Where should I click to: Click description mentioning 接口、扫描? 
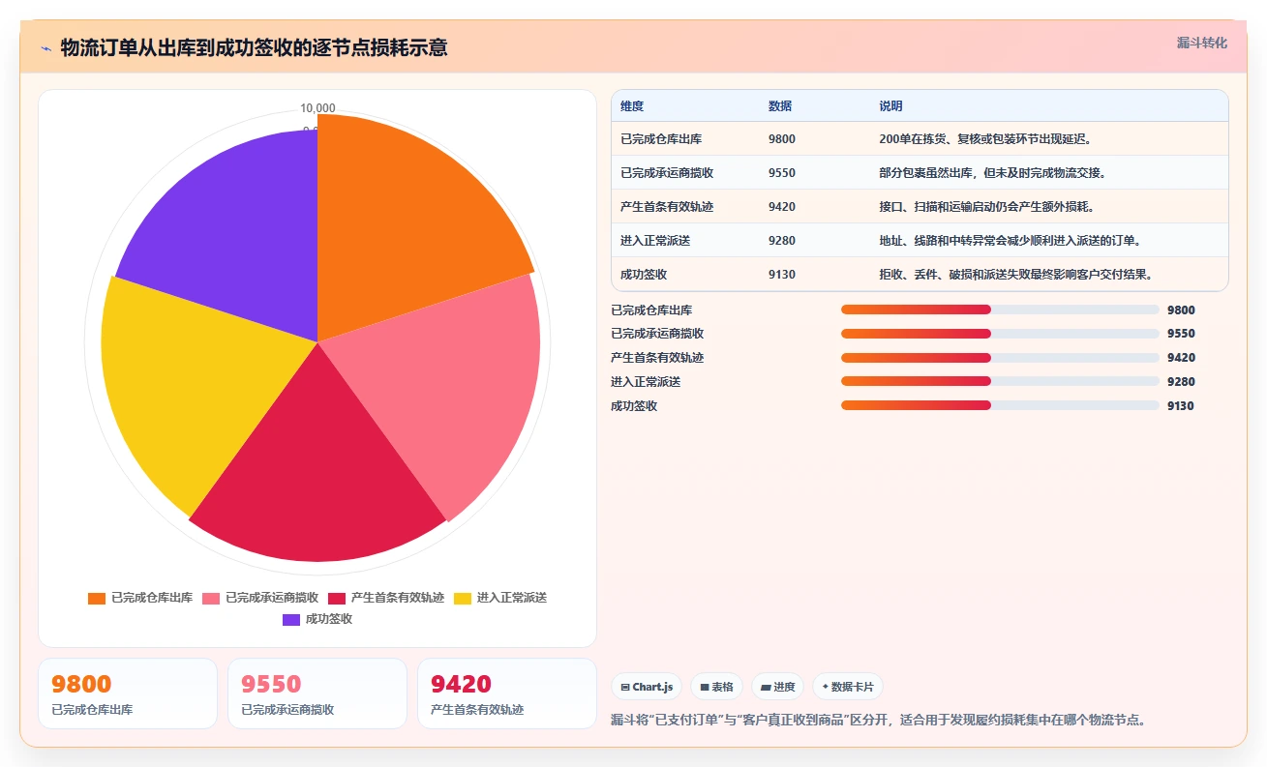(986, 207)
